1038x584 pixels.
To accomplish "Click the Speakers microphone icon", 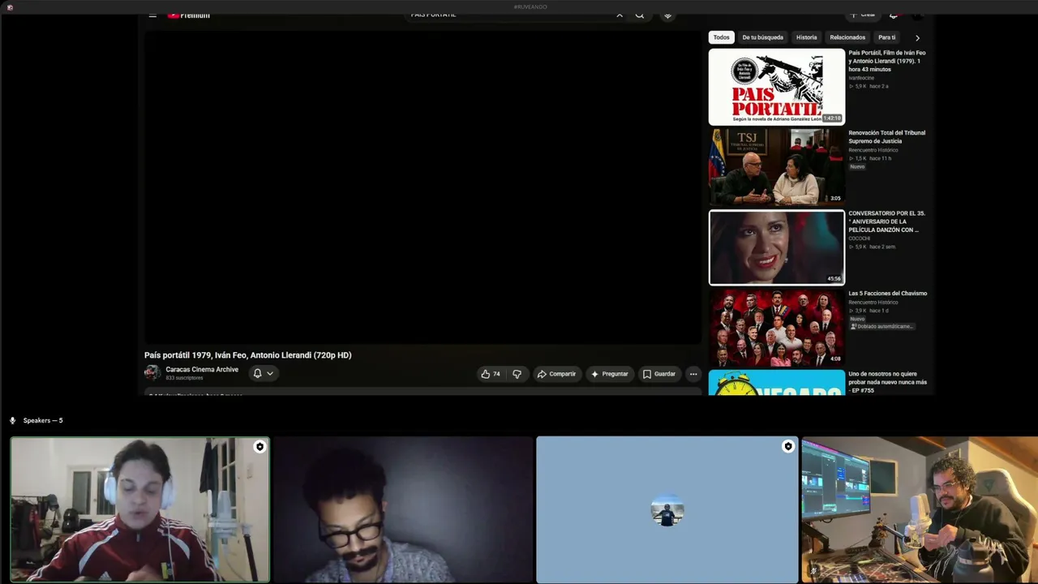I will (x=12, y=420).
